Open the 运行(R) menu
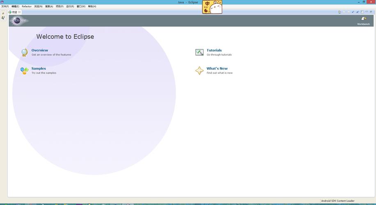The height and width of the screenshot is (205, 376). [x=70, y=7]
